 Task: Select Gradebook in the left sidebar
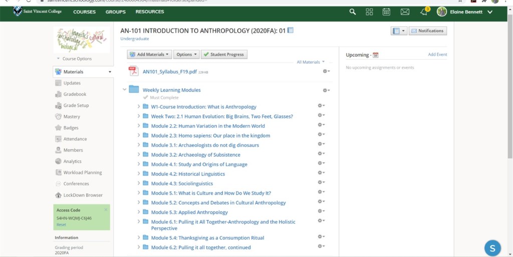coord(75,94)
